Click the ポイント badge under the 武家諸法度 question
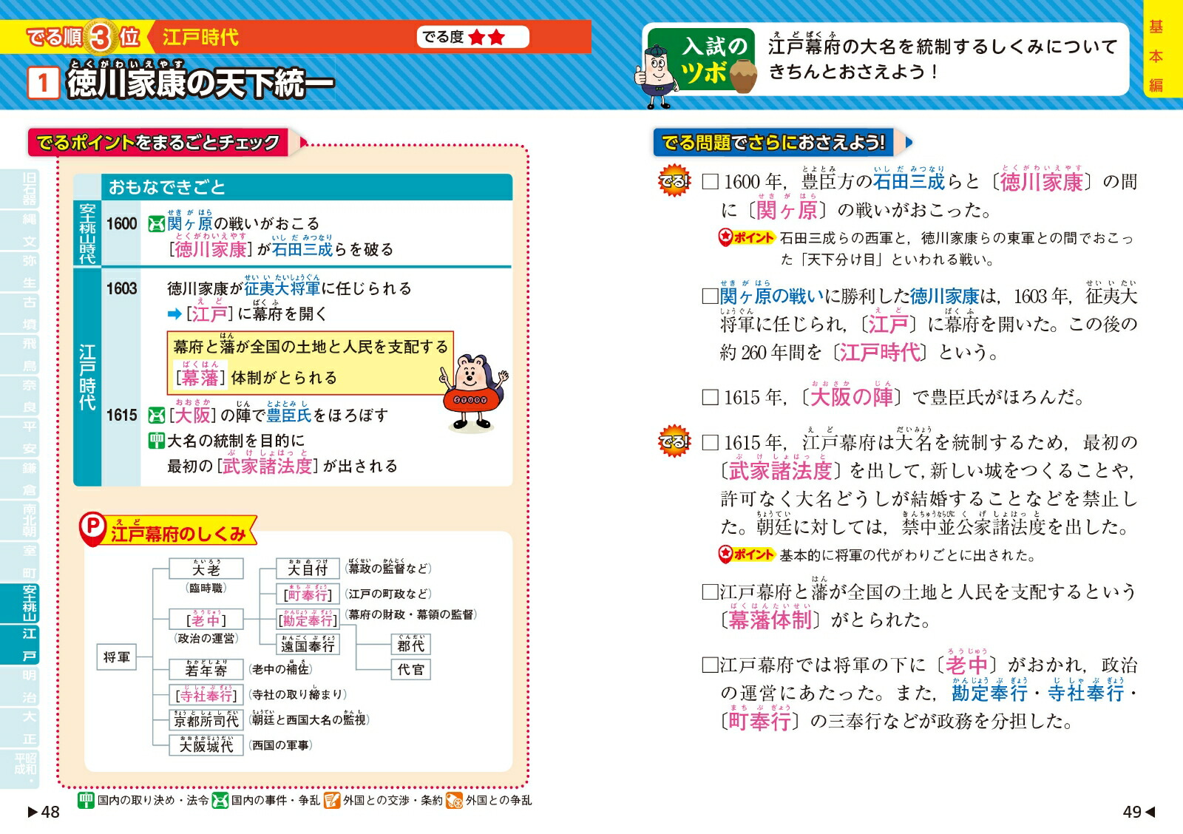The image size is (1183, 834). [x=746, y=555]
